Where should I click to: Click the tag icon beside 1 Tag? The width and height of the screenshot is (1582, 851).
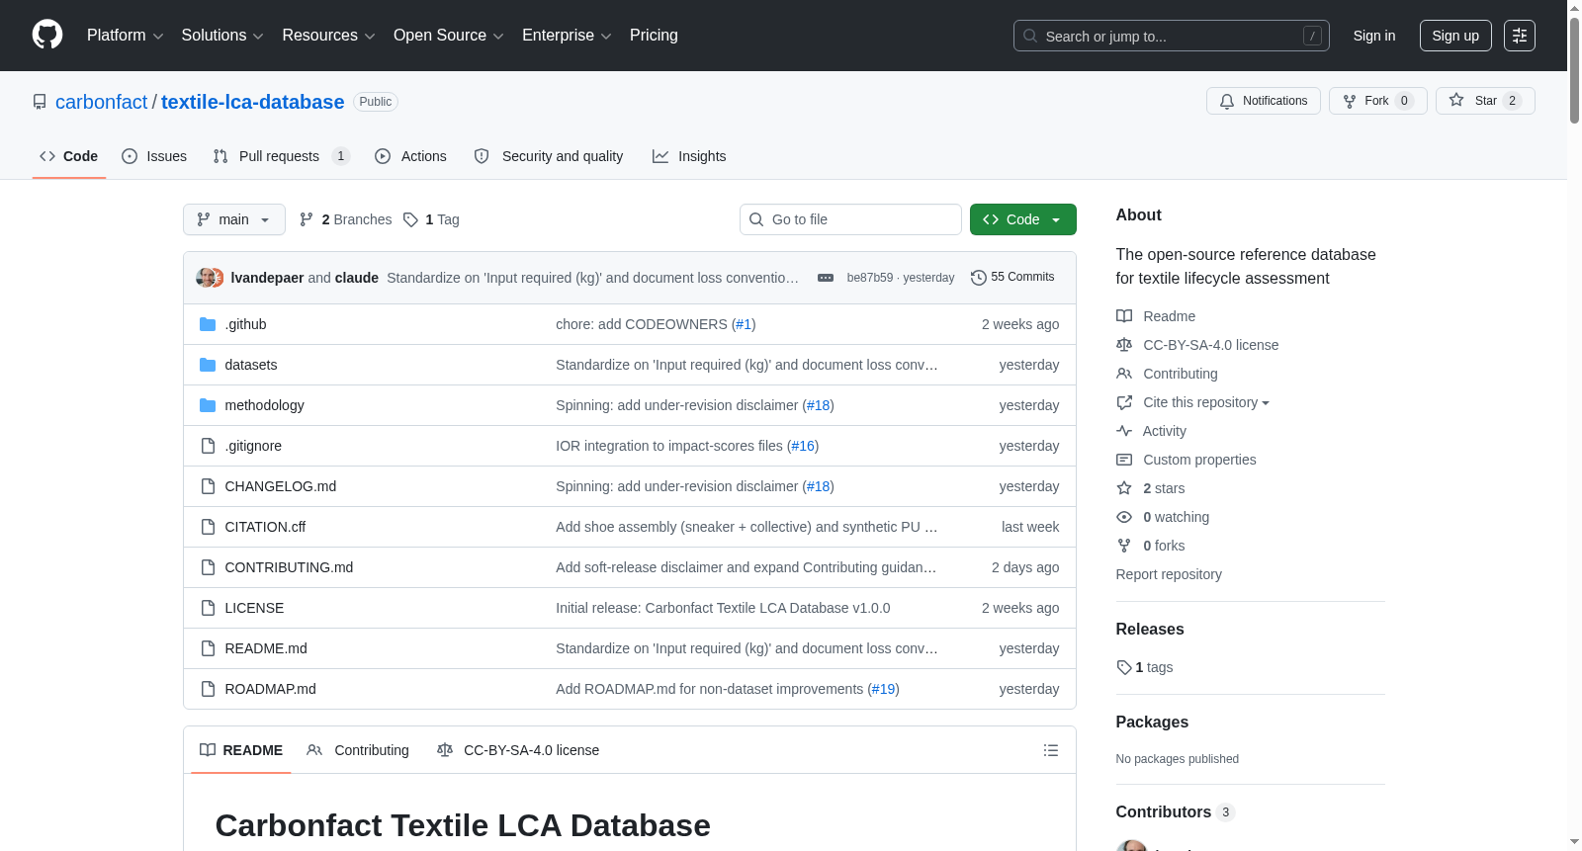tap(410, 219)
